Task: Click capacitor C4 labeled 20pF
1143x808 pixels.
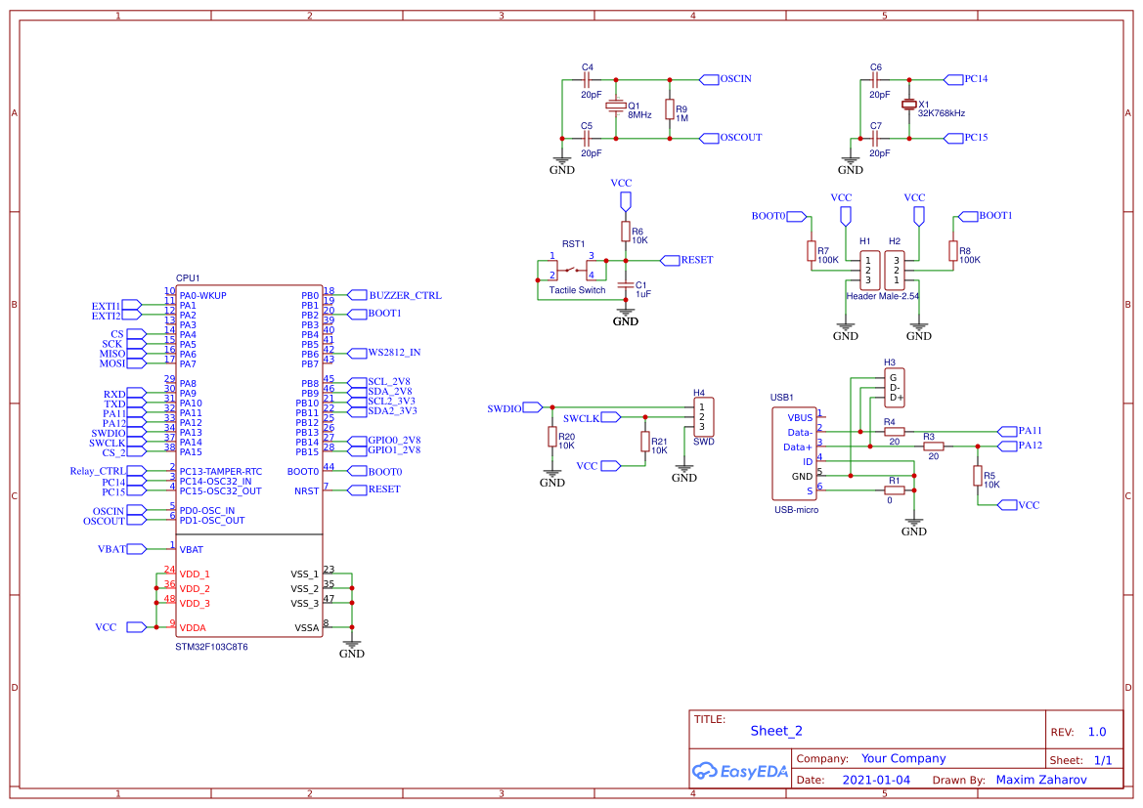Action: [587, 78]
